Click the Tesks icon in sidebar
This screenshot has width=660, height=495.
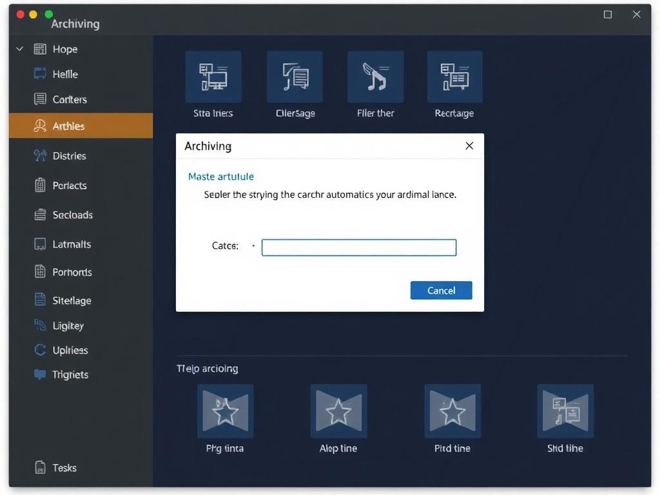tap(40, 468)
